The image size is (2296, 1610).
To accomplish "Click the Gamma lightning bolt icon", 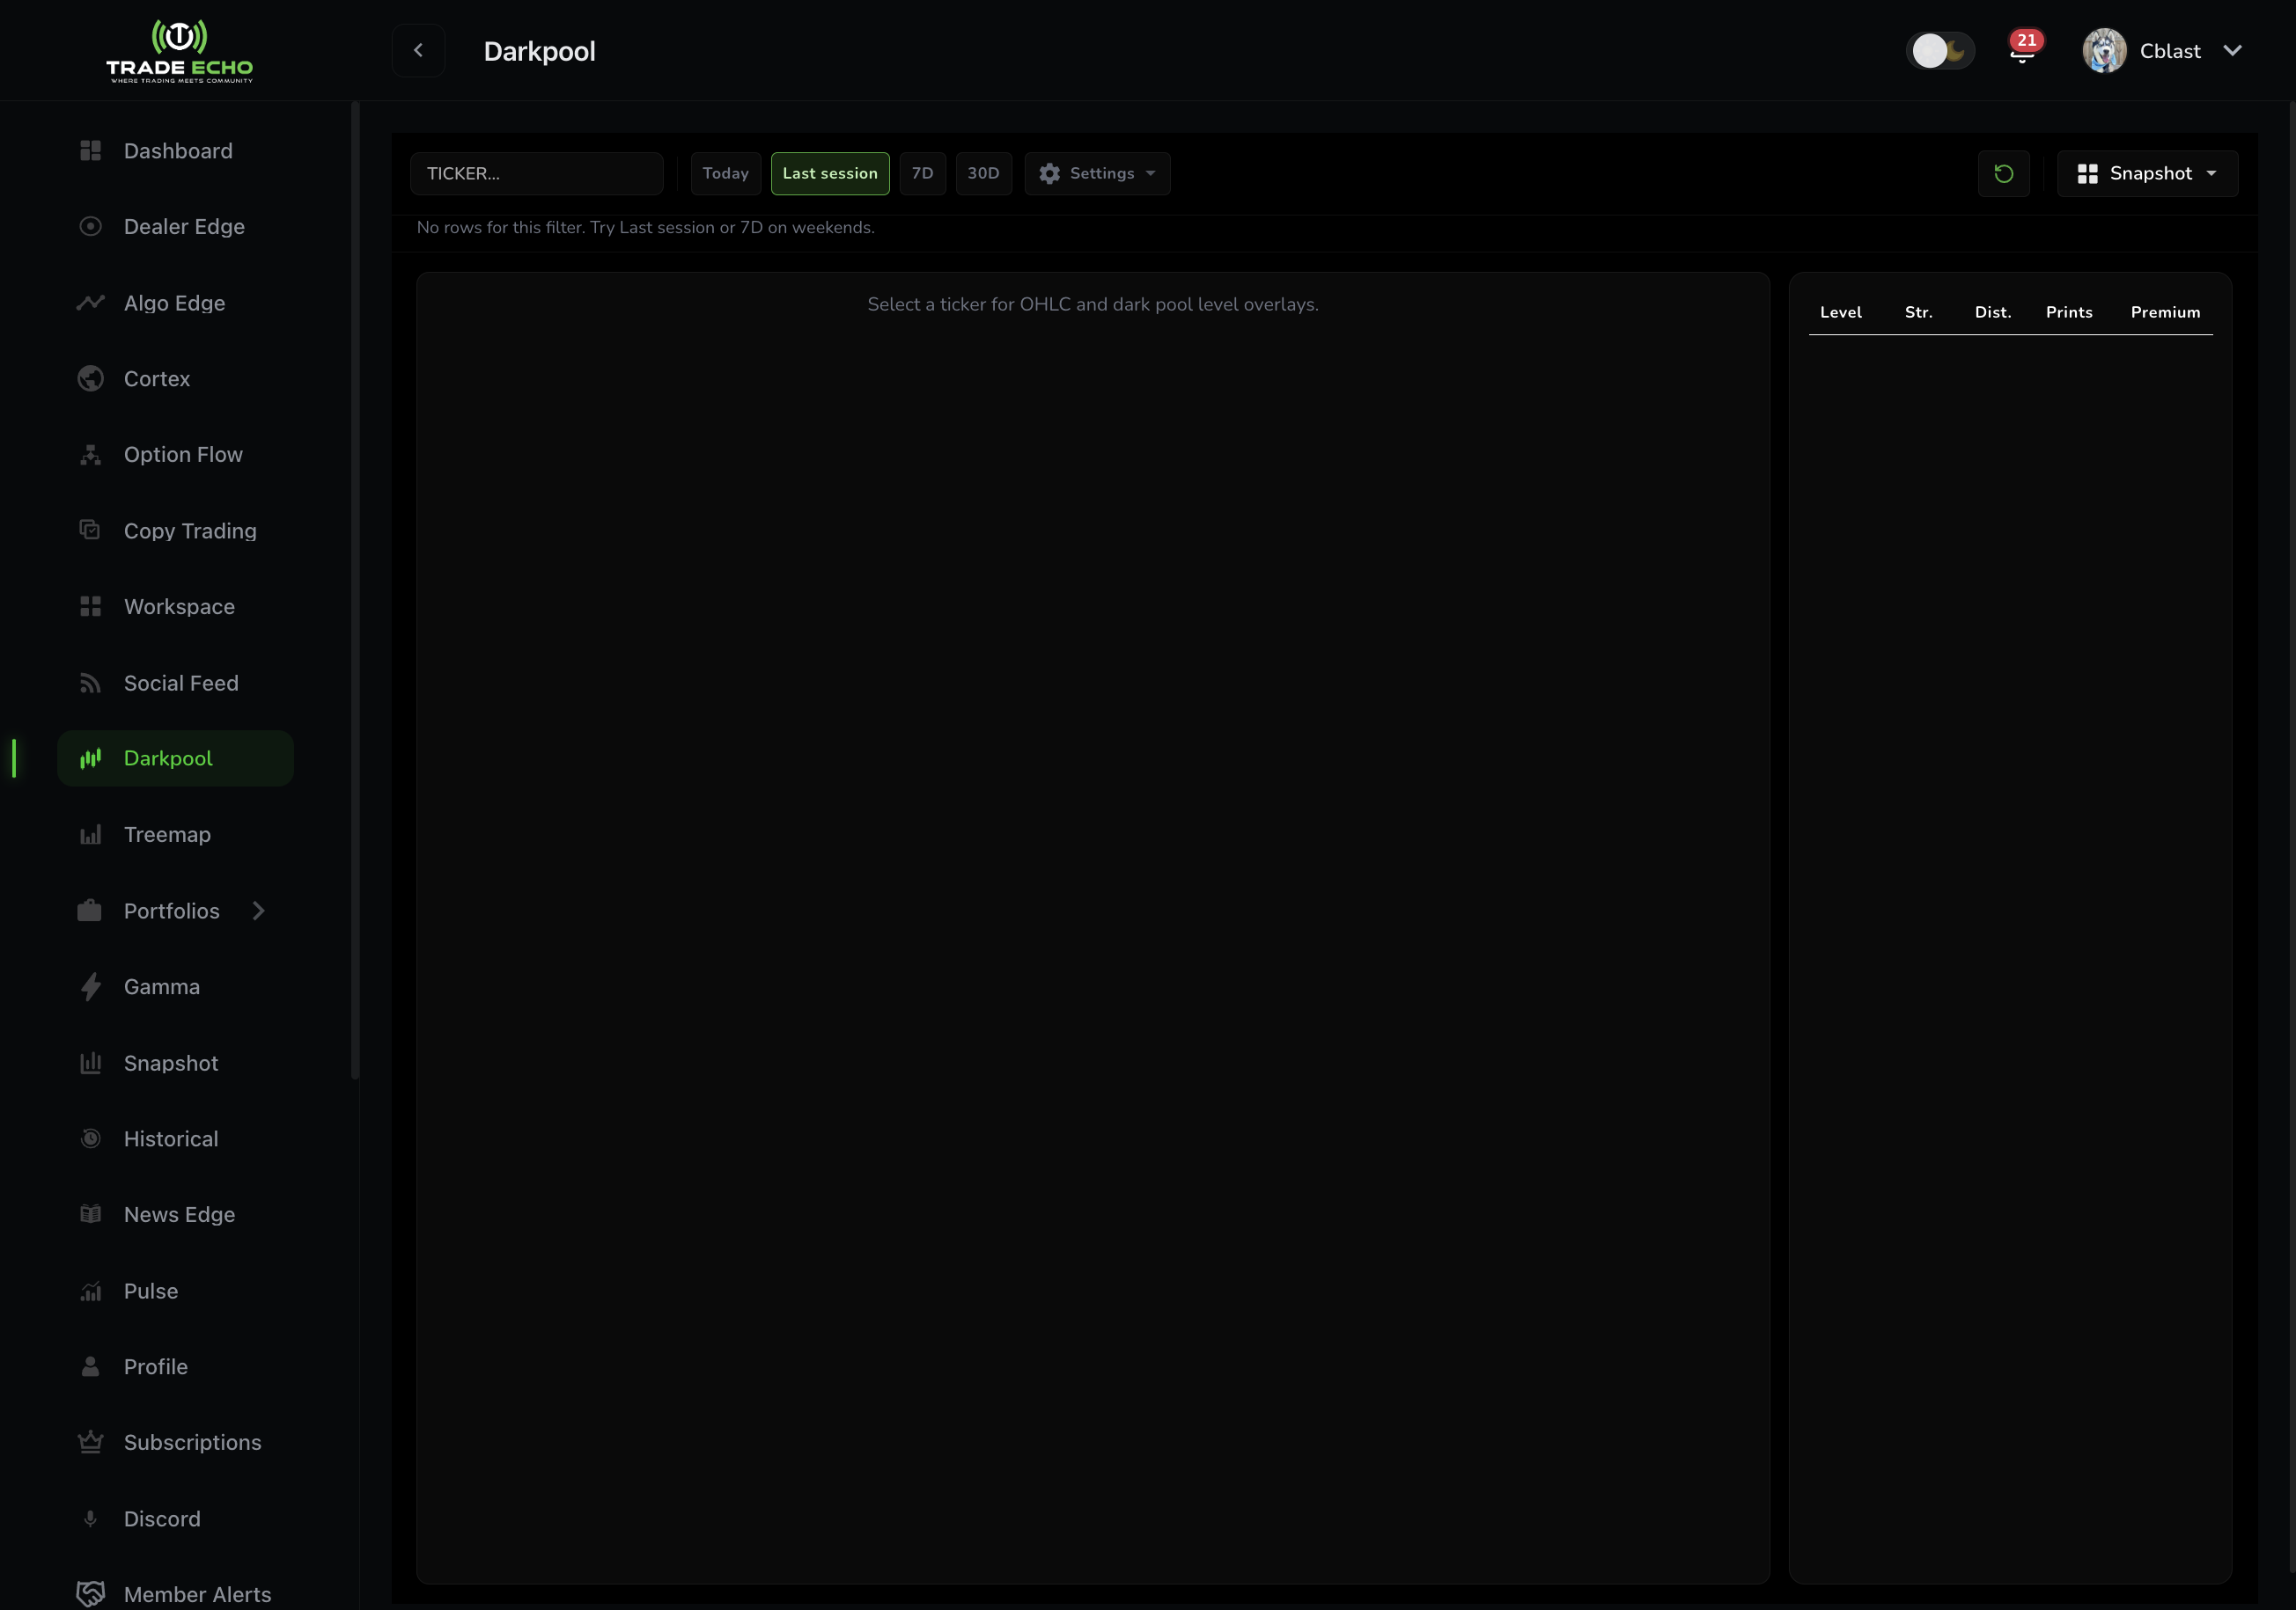I will tap(90, 987).
